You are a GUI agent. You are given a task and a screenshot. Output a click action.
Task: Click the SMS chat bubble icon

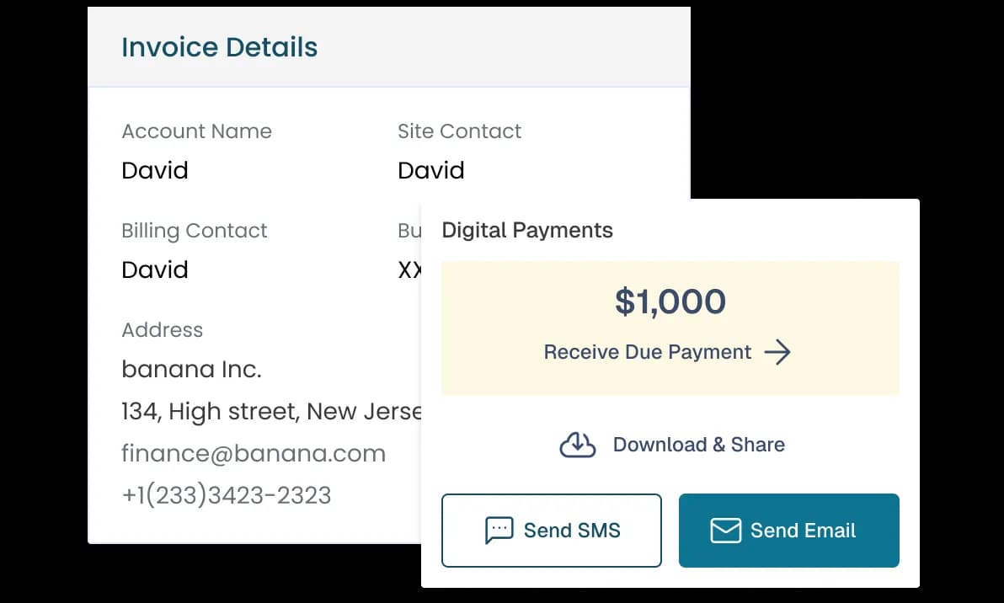[x=499, y=530]
